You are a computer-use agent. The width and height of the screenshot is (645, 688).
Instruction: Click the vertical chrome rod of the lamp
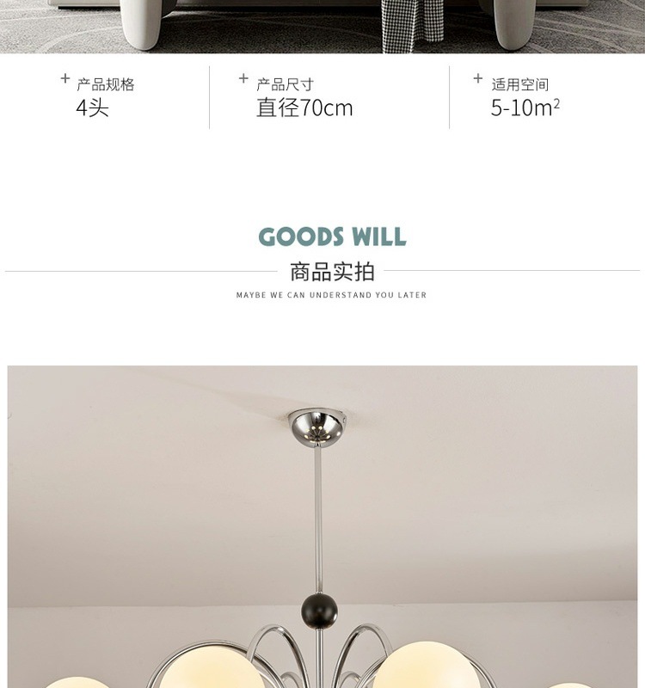318,520
